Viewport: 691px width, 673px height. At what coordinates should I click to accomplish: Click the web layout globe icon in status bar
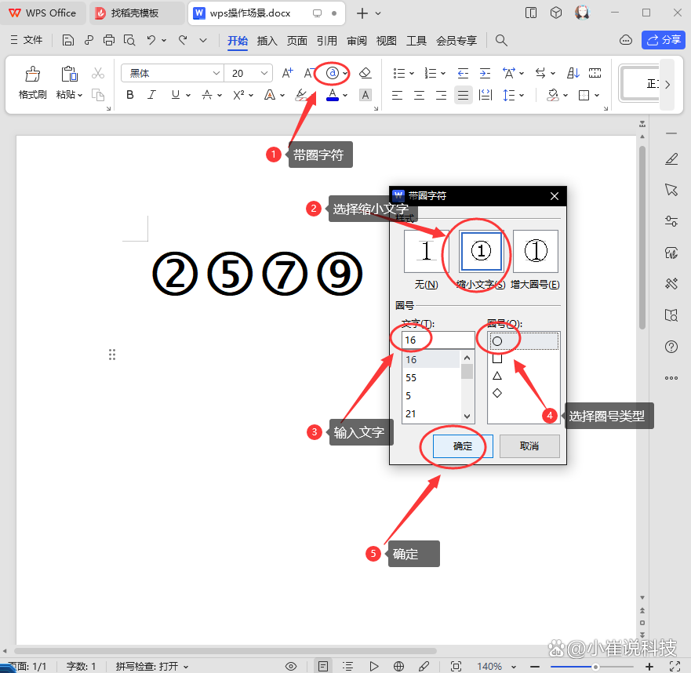click(x=398, y=666)
